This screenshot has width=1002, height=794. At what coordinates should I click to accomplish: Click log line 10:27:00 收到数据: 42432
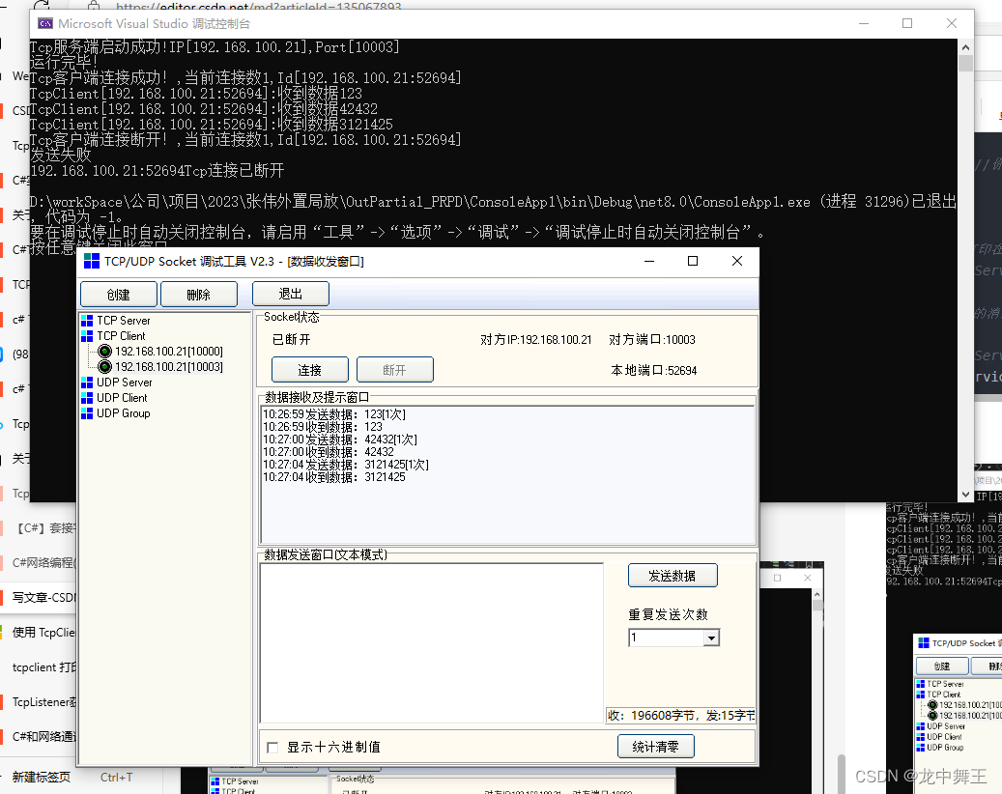coord(329,452)
